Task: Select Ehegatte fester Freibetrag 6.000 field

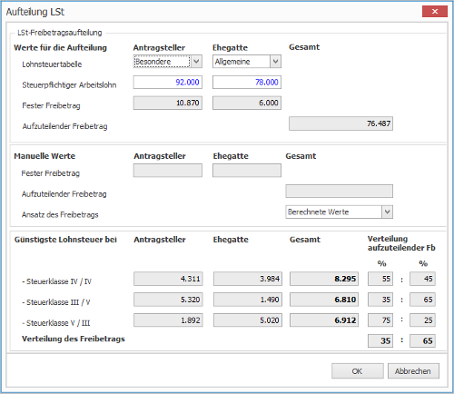Action: [247, 103]
